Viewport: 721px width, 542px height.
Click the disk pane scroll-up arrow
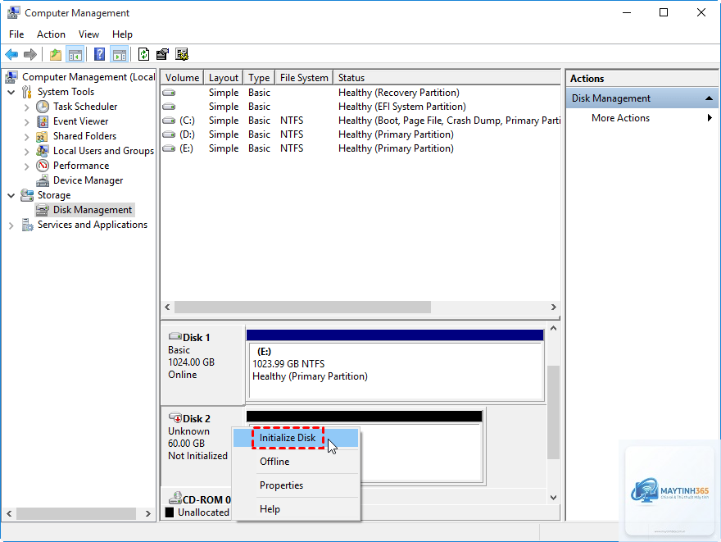(554, 329)
